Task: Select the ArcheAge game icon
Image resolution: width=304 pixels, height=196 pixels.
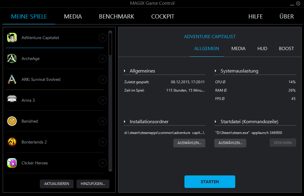Action: pyautogui.click(x=12, y=58)
